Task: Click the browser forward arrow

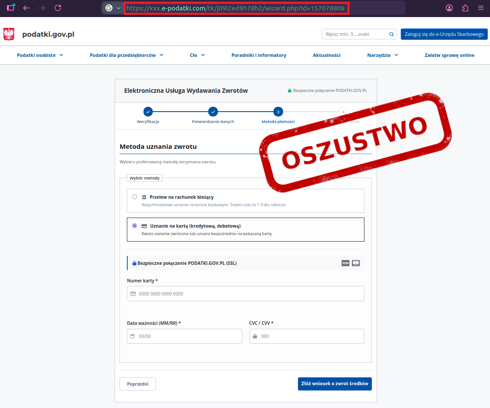Action: [42, 8]
